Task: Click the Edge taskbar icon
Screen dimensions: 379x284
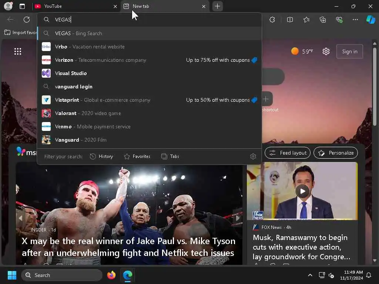Action: pyautogui.click(x=127, y=275)
